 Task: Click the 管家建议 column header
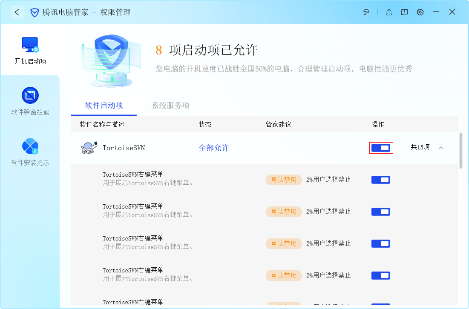tap(279, 124)
